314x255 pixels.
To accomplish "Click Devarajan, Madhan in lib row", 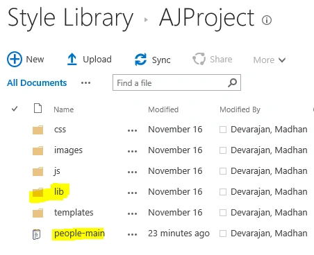I will (x=269, y=192).
